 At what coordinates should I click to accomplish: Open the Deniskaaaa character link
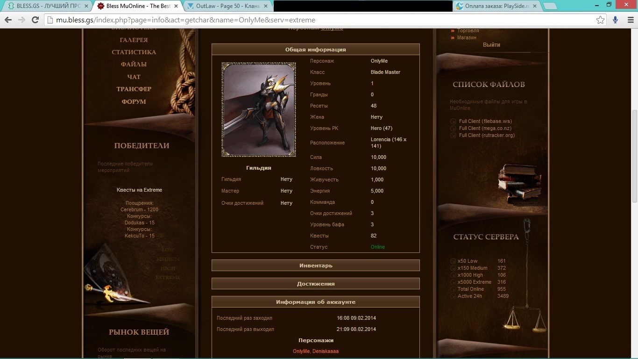326,352
